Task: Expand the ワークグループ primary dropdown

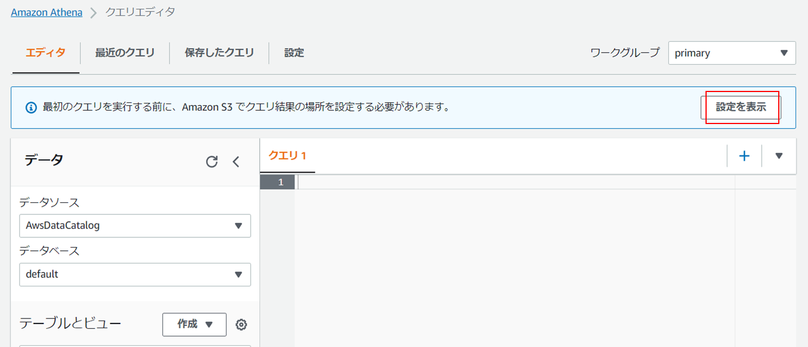Action: point(731,53)
